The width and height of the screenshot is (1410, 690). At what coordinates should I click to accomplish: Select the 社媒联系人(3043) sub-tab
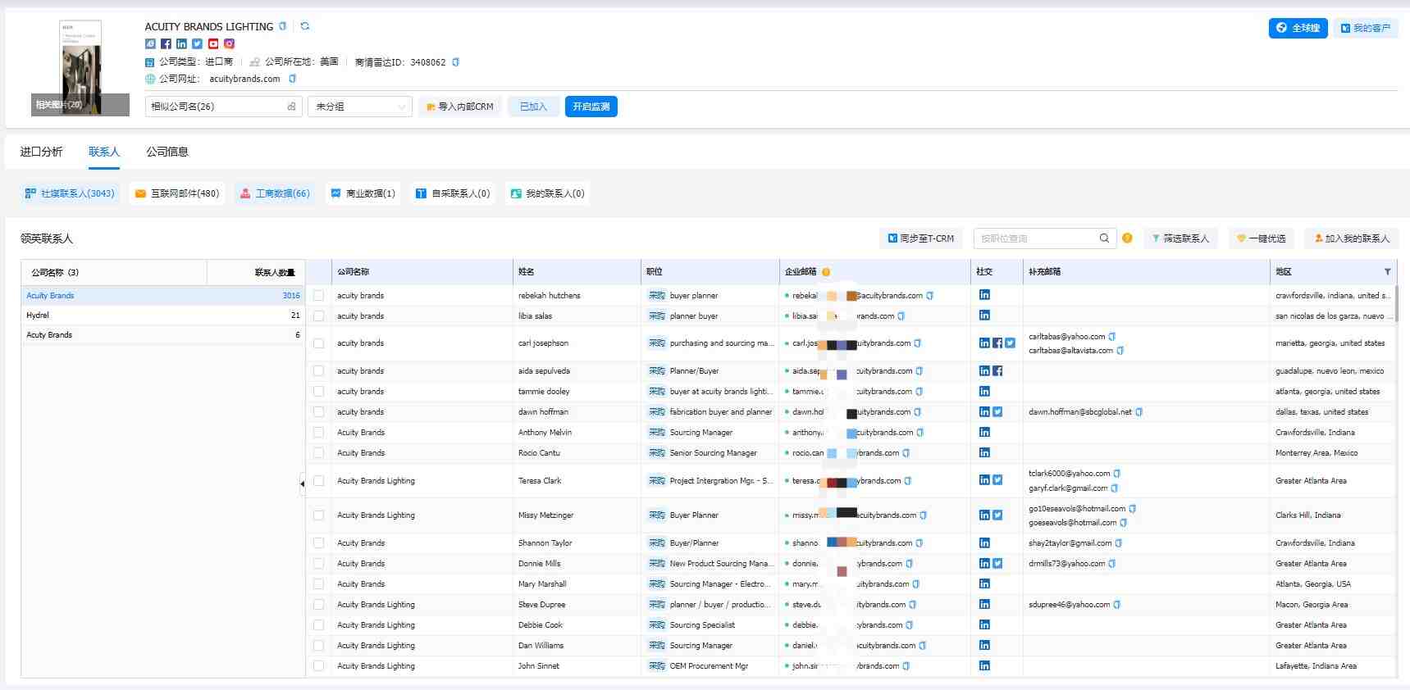click(70, 193)
